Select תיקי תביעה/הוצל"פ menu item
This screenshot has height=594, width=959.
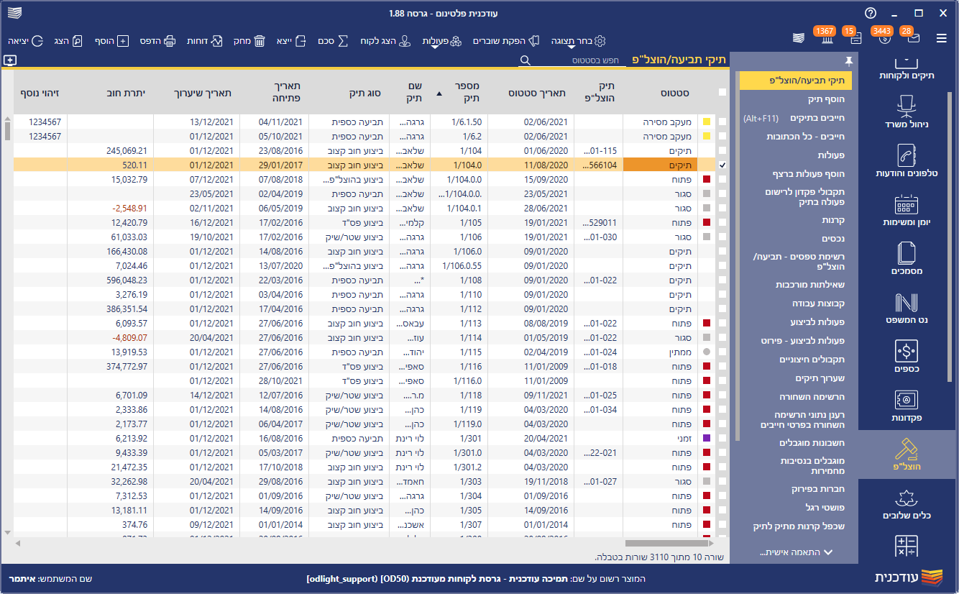(796, 81)
